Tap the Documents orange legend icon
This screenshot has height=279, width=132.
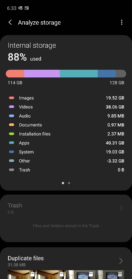(11, 125)
